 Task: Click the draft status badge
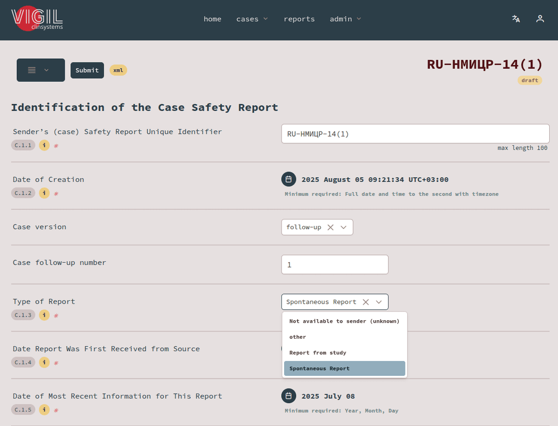point(530,81)
